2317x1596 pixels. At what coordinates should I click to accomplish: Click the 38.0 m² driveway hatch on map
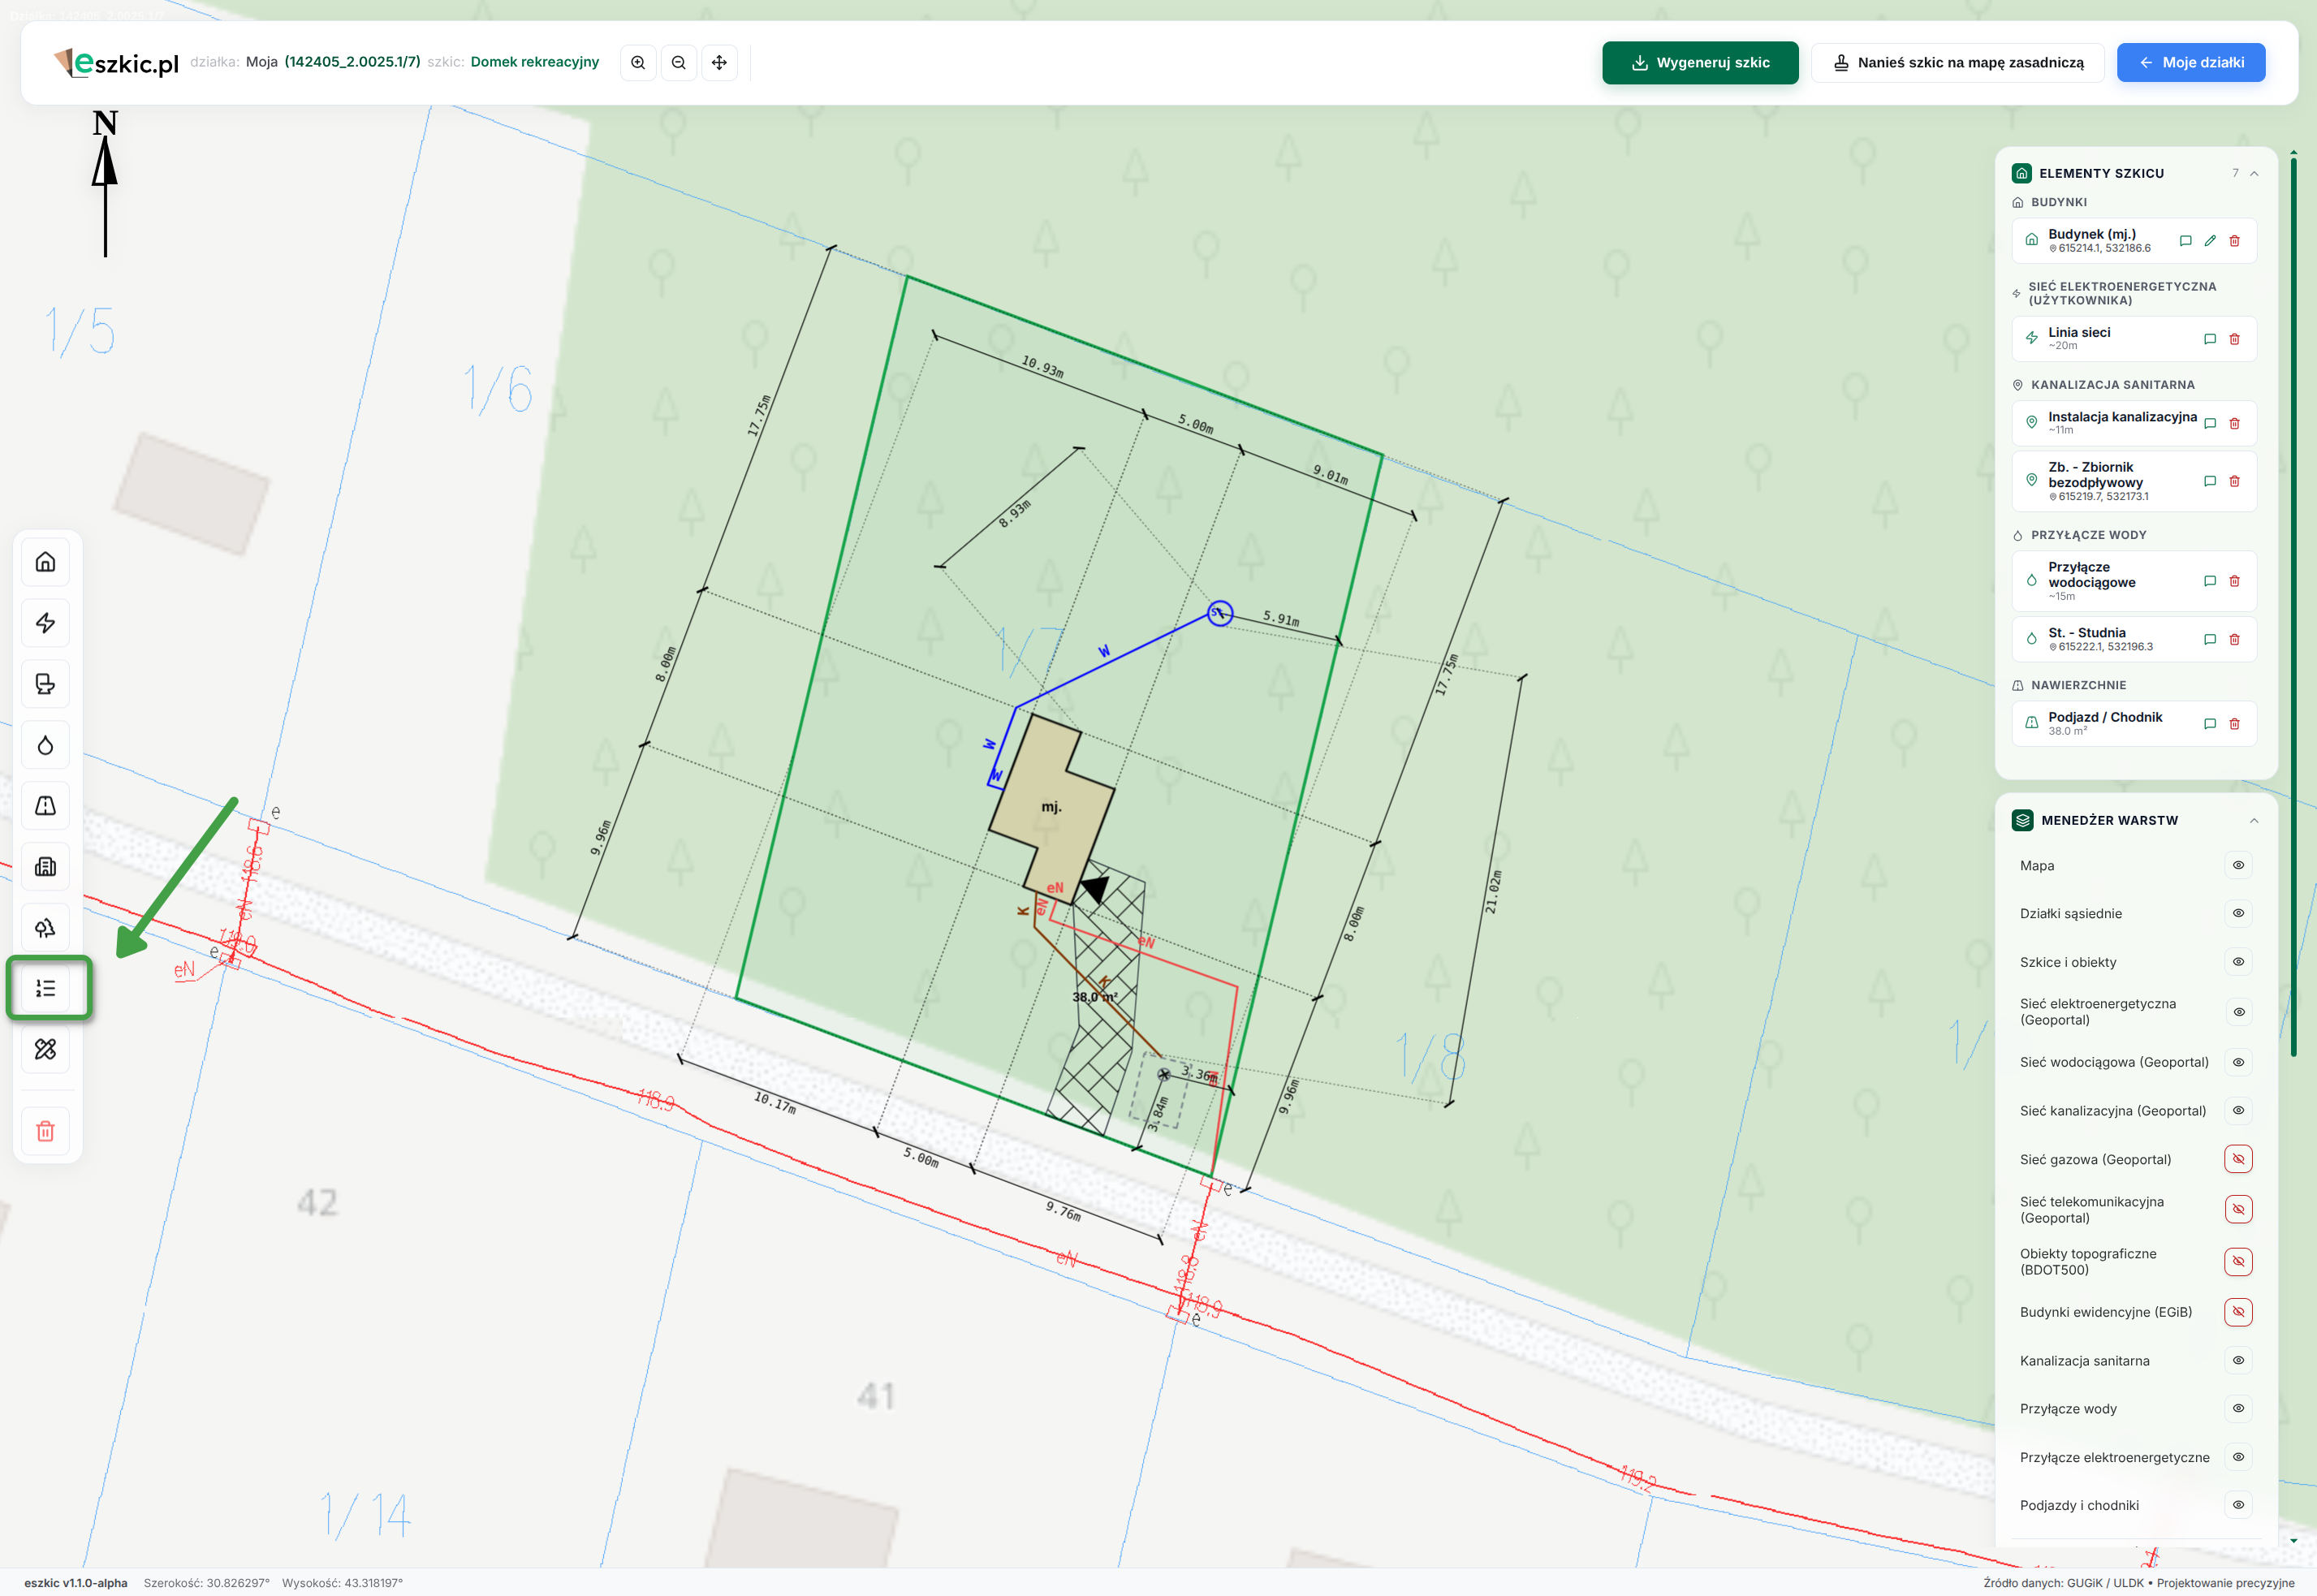1095,997
